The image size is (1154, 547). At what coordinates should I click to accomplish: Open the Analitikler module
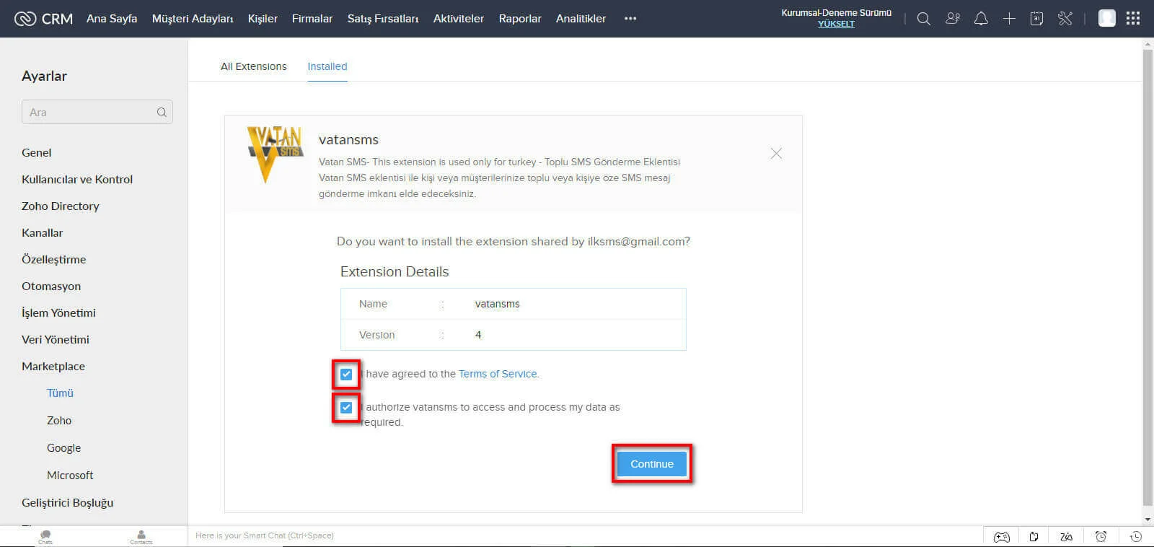581,19
